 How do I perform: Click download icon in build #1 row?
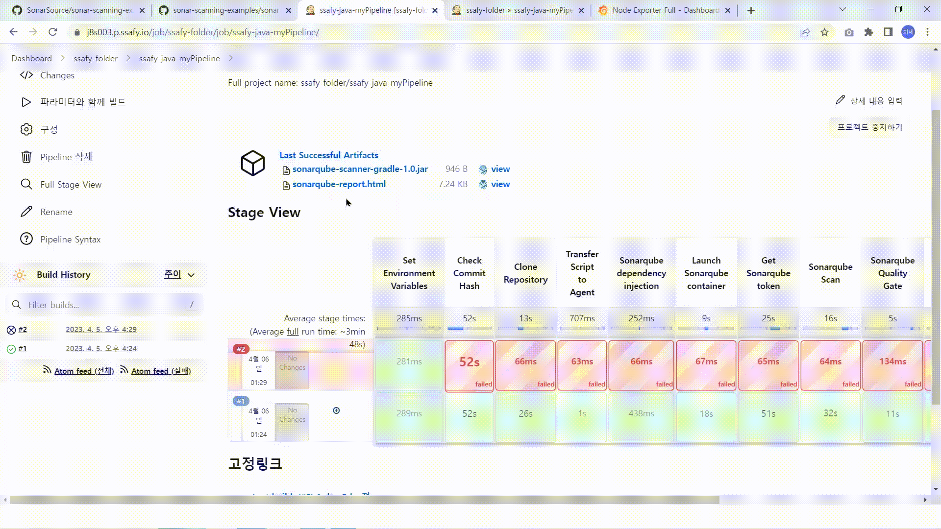coord(336,410)
